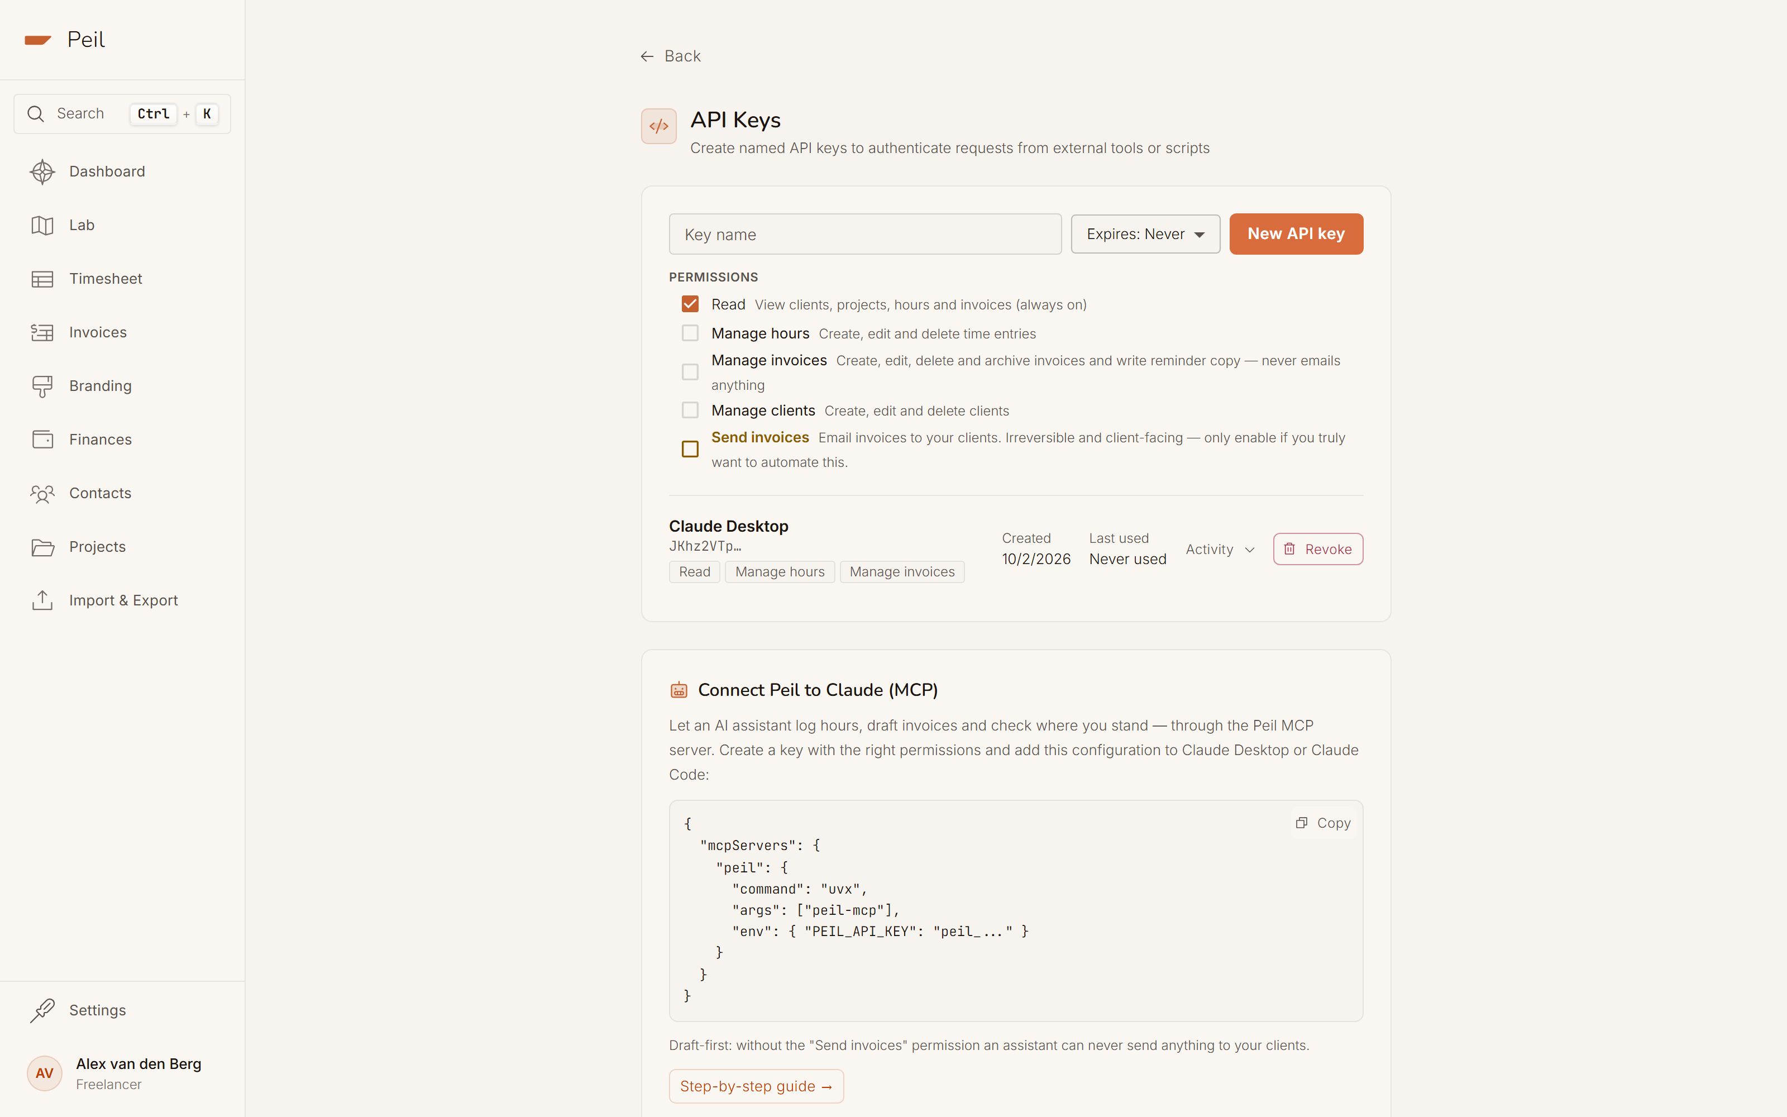The height and width of the screenshot is (1117, 1787).
Task: Open the Dashboard compass icon
Action: [x=42, y=171]
